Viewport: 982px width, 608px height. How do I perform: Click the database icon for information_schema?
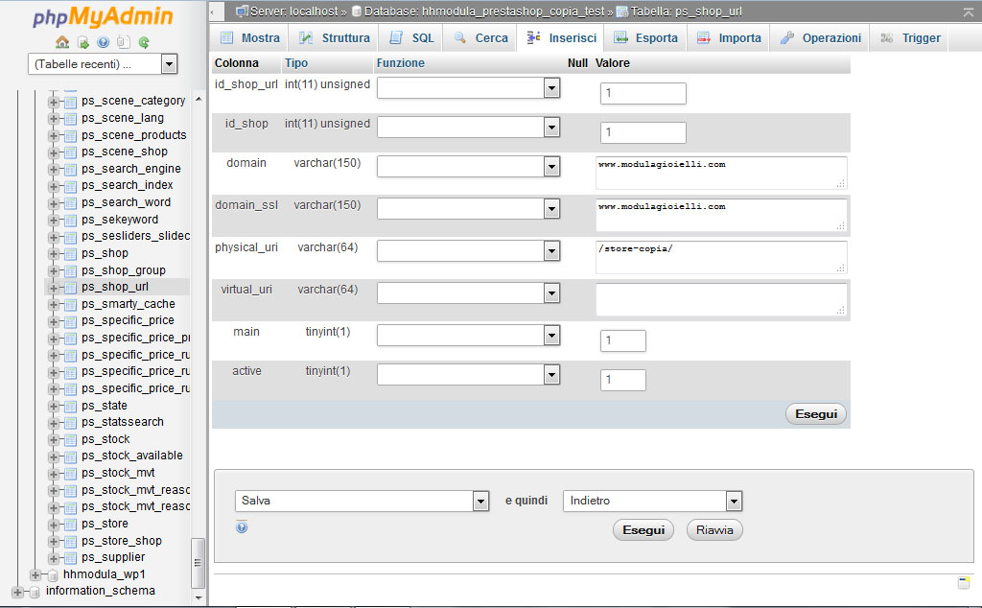click(x=35, y=592)
